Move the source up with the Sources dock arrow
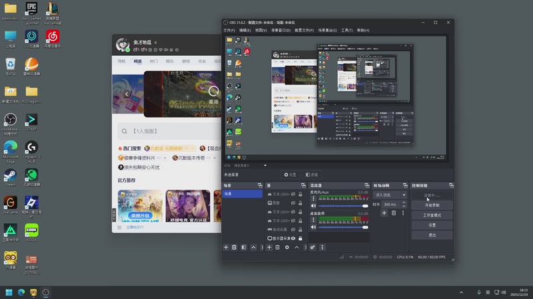The height and width of the screenshot is (299, 533). point(296,247)
